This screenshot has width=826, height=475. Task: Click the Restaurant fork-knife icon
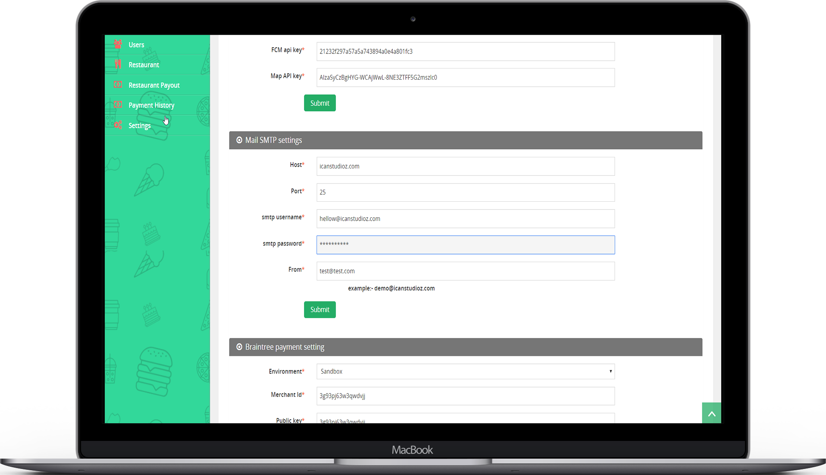(x=118, y=64)
